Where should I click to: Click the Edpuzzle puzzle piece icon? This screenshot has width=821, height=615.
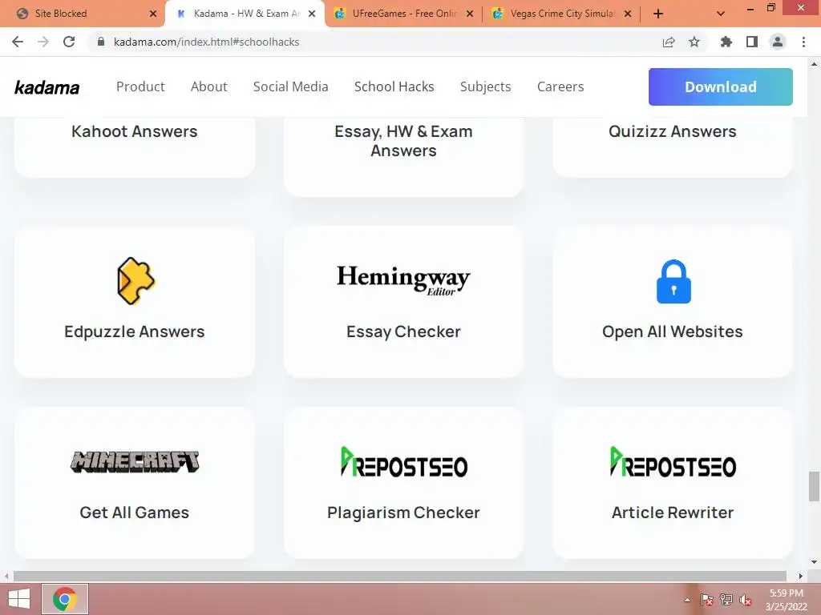135,281
